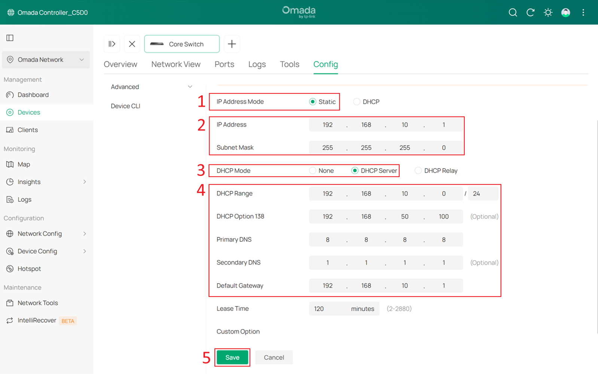This screenshot has width=598, height=374.
Task: Set DHCP Mode to DHCP Relay
Action: 418,171
